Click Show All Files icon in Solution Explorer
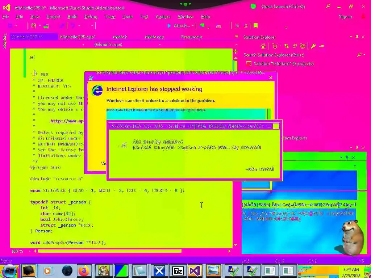Screen dimensions: 371x278 [303, 46]
